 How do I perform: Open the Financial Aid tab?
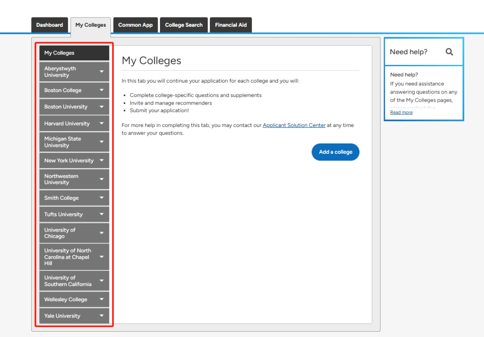tap(231, 25)
